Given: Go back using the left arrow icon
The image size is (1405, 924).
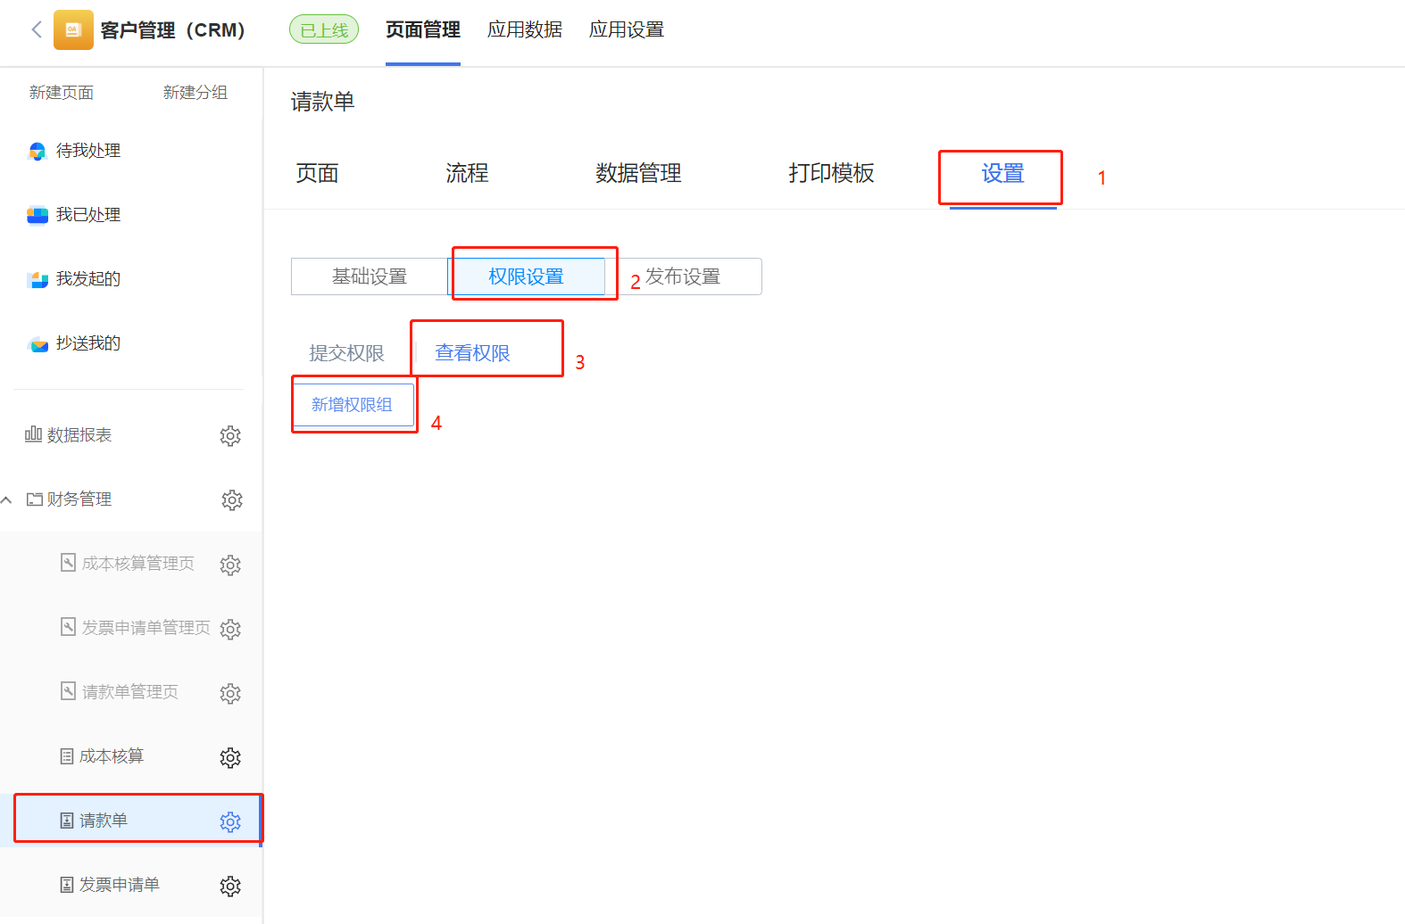Looking at the screenshot, I should click(x=37, y=29).
